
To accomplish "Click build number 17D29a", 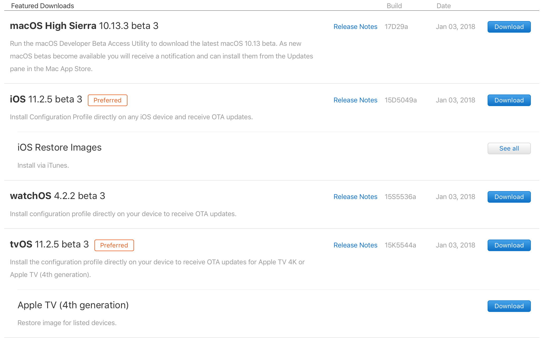I will [396, 27].
